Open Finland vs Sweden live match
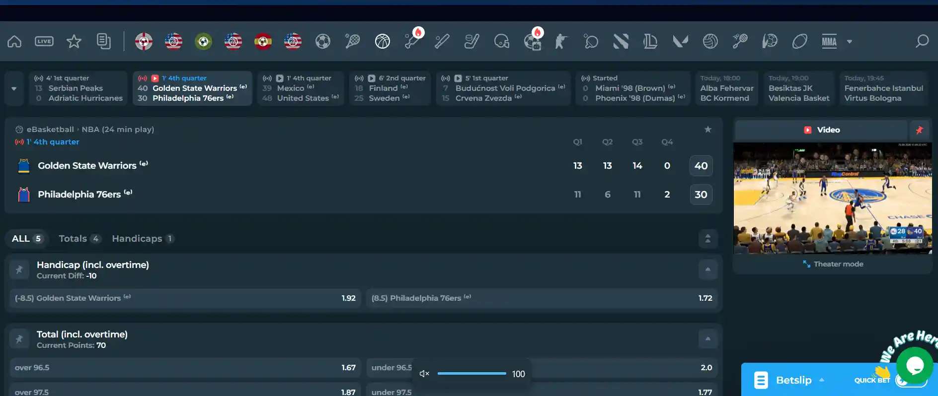The height and width of the screenshot is (396, 938). (x=390, y=88)
